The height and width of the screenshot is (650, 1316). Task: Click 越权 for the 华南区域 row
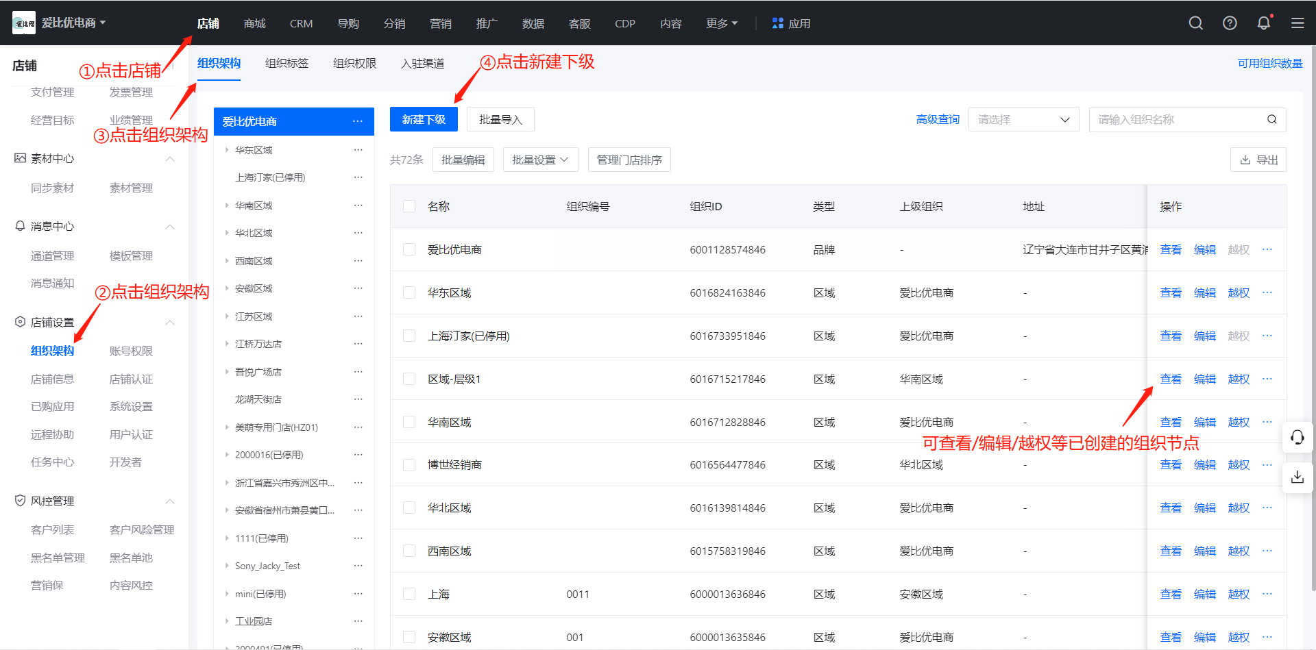click(1239, 422)
